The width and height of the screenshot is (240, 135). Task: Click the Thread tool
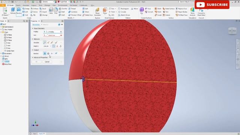click(x=72, y=9)
